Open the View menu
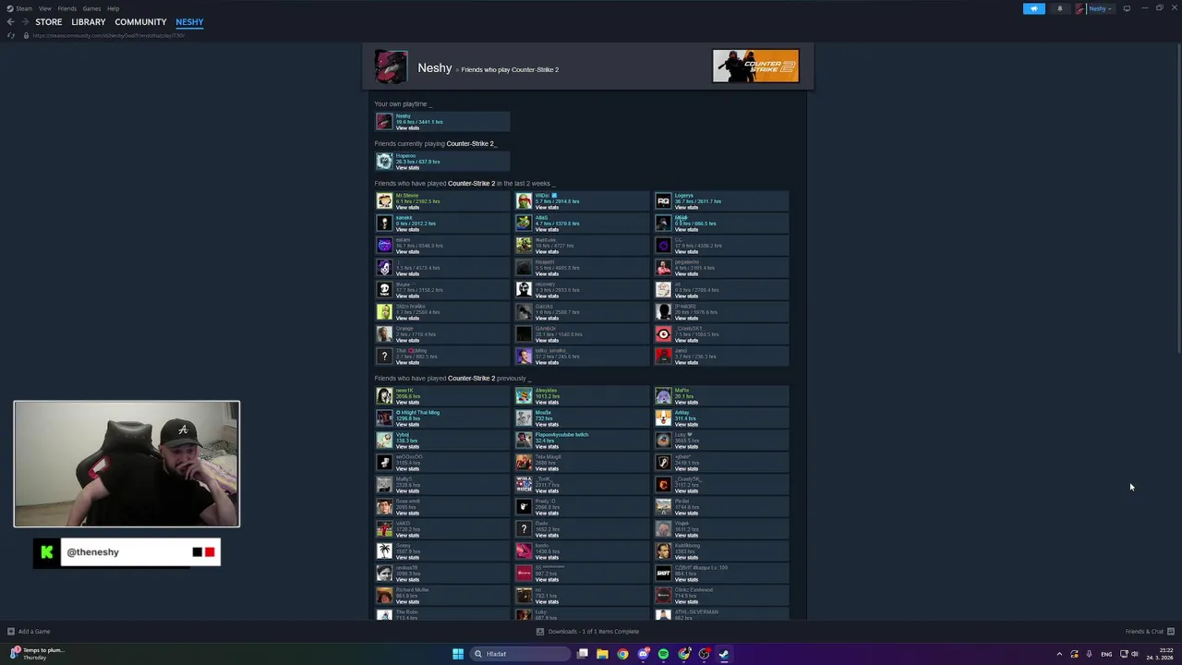 (x=44, y=8)
